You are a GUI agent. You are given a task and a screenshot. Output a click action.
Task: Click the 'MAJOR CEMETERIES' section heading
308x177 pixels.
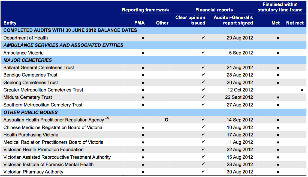[28, 60]
